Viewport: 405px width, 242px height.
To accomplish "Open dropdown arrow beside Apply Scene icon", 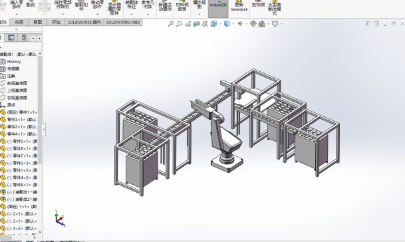I will point(268,24).
